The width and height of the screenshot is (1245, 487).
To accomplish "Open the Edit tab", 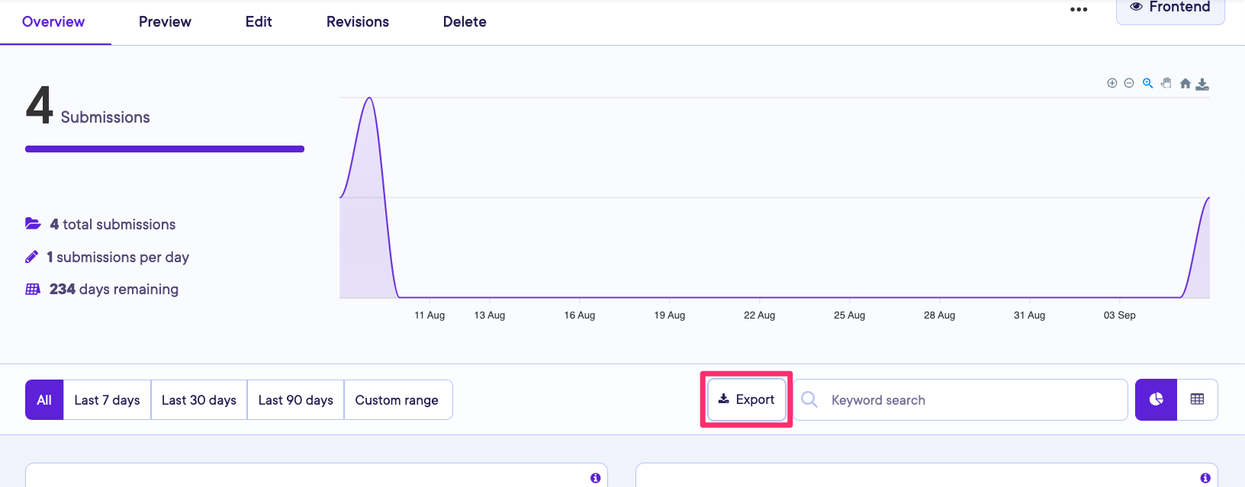I will [259, 22].
